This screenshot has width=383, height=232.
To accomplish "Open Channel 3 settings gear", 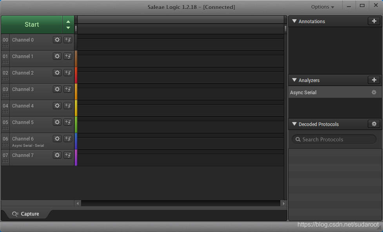I will (x=57, y=89).
